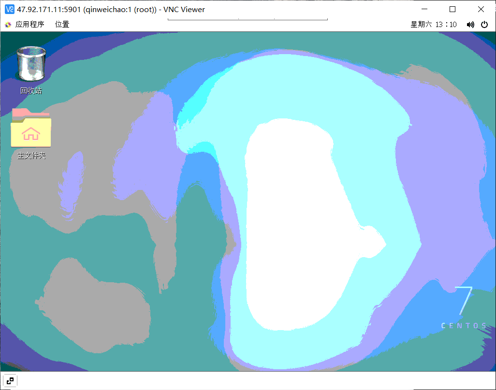Open the 回收站 Recycle Bin icon

30,63
